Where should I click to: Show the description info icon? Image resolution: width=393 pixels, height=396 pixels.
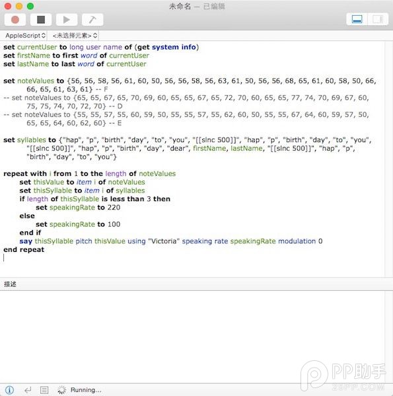click(9, 389)
